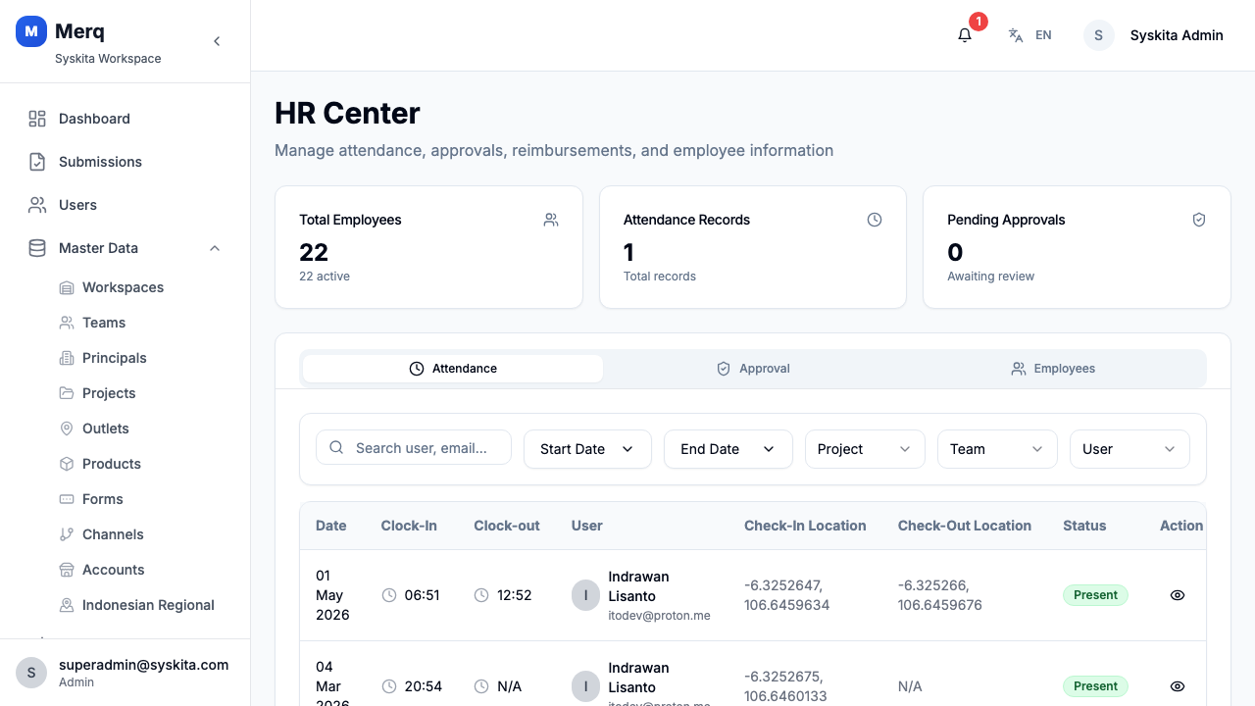
Task: Open Submissions in the sidebar
Action: pos(125,162)
